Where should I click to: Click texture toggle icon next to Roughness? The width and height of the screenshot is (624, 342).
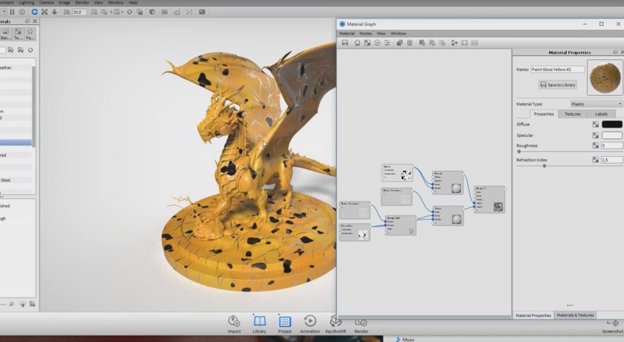pyautogui.click(x=596, y=145)
